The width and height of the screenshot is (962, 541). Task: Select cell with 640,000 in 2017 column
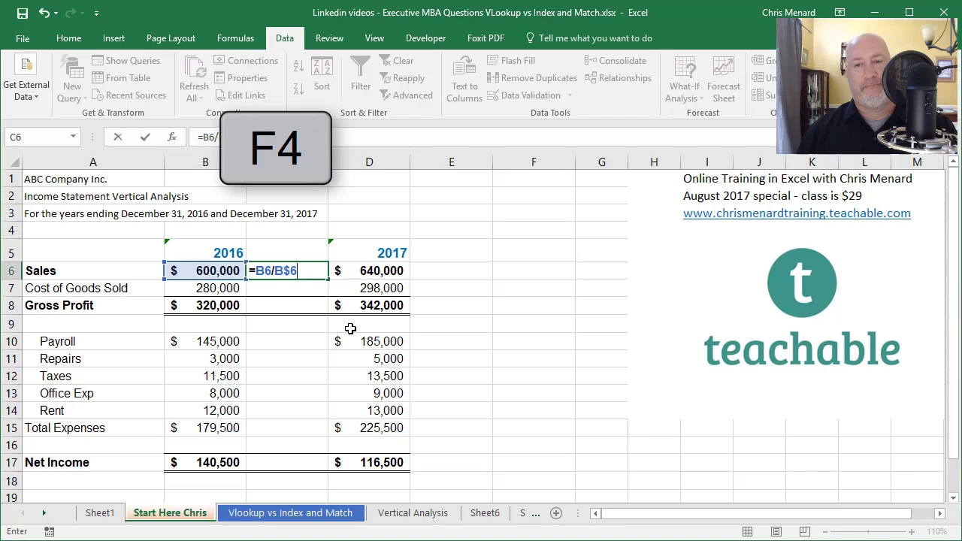coord(369,270)
